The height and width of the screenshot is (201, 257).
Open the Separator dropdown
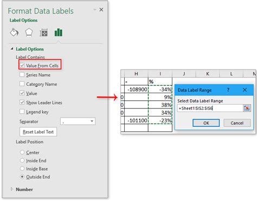78,121
